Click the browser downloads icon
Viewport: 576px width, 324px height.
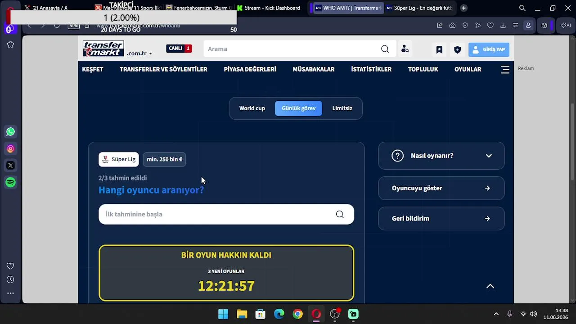tap(503, 26)
